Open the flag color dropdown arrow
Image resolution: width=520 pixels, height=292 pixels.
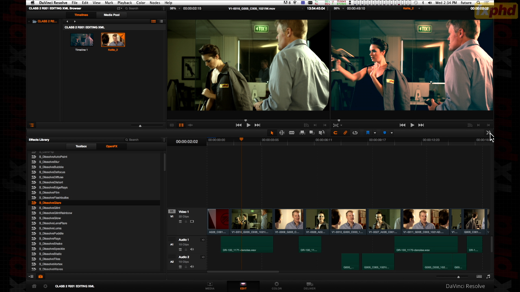click(x=375, y=133)
